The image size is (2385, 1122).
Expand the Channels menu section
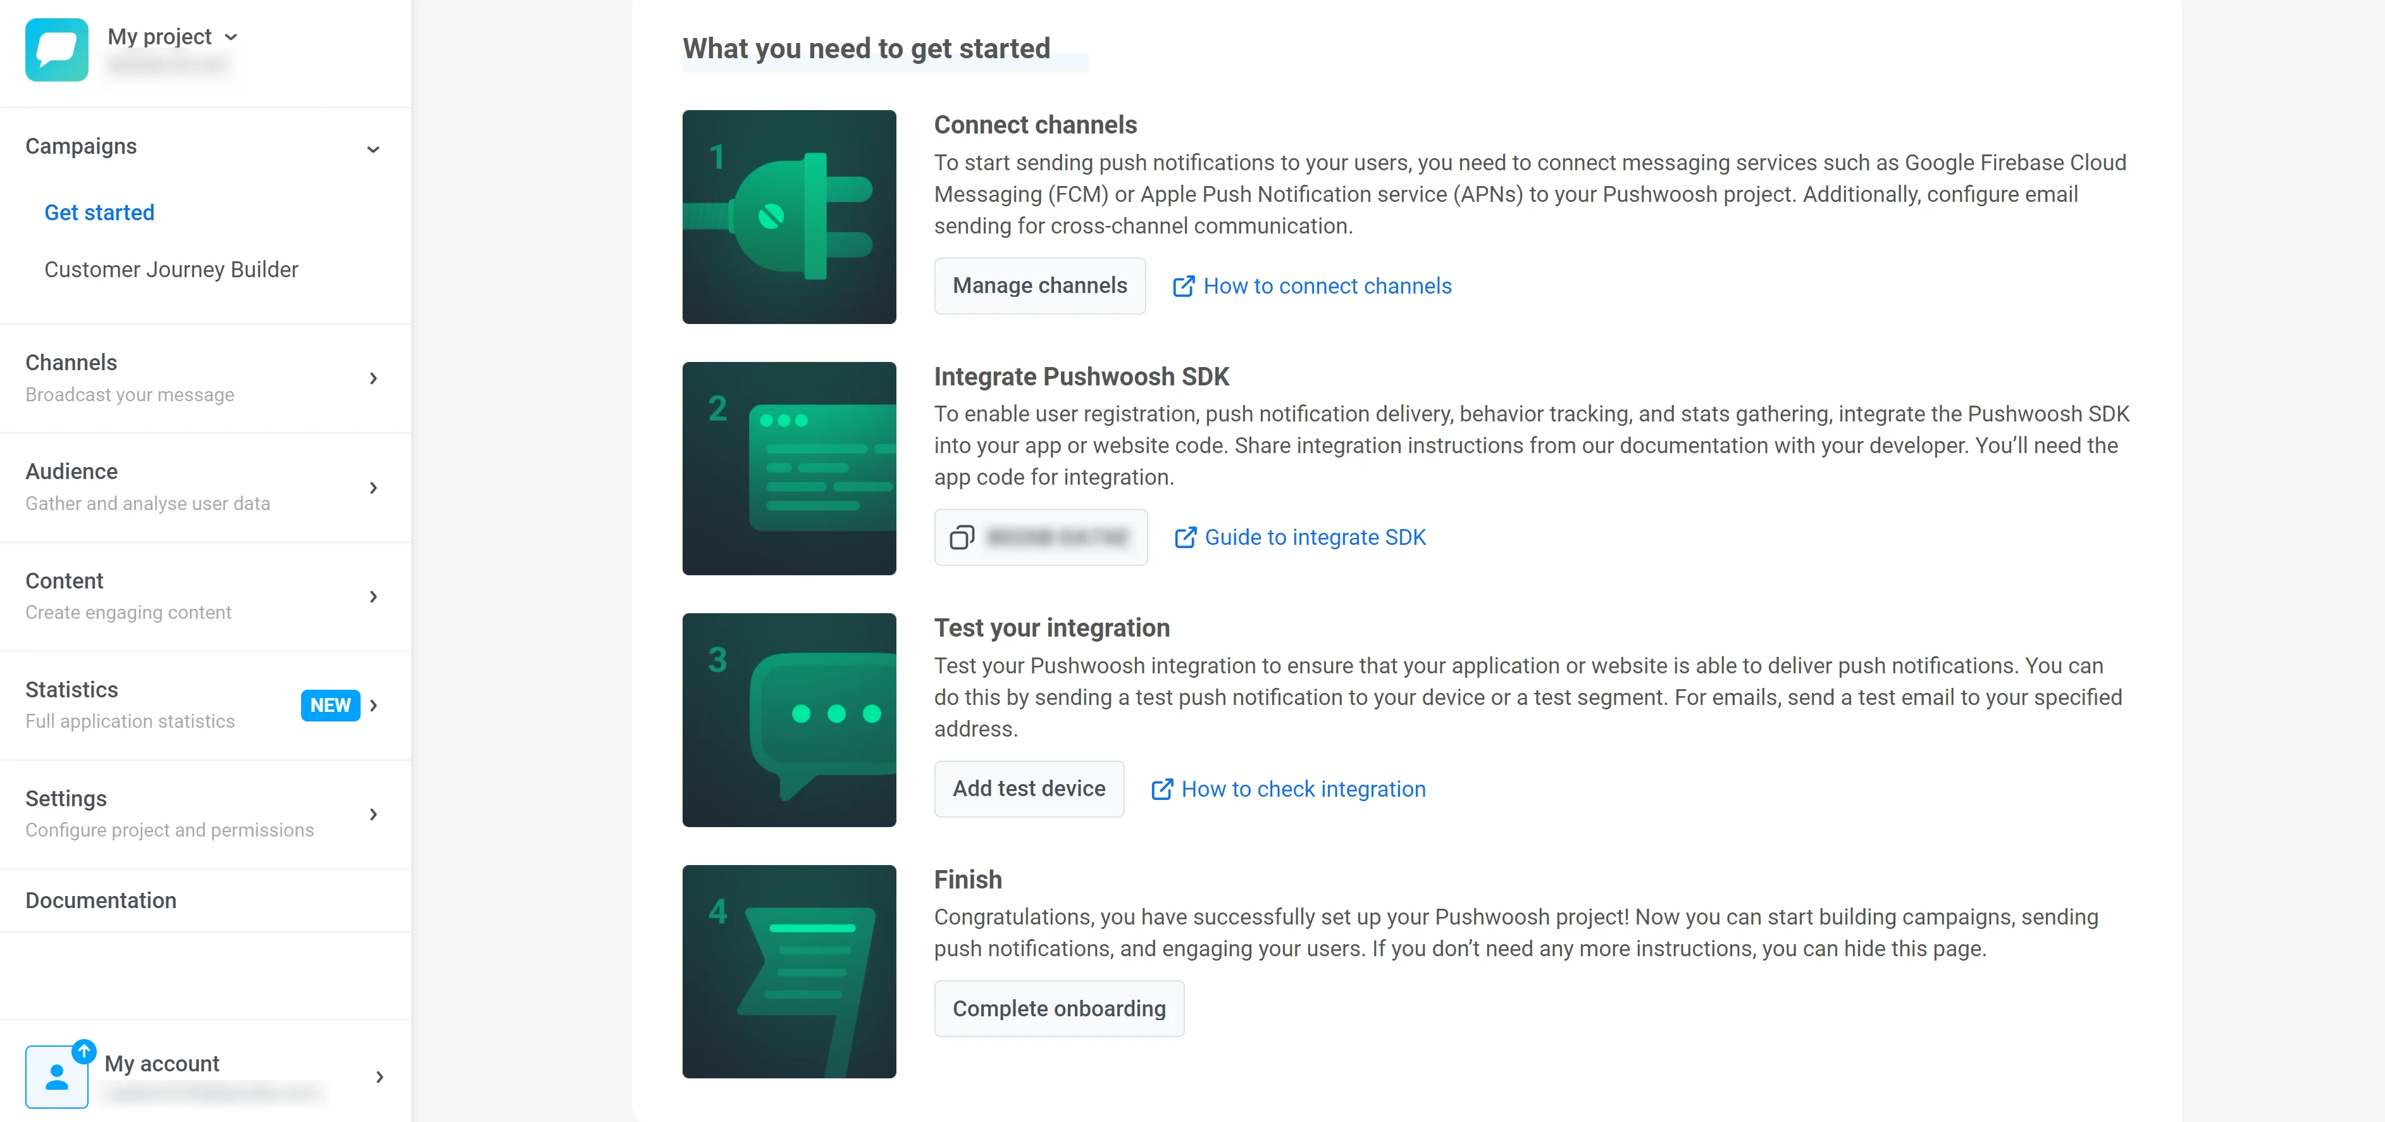click(373, 378)
